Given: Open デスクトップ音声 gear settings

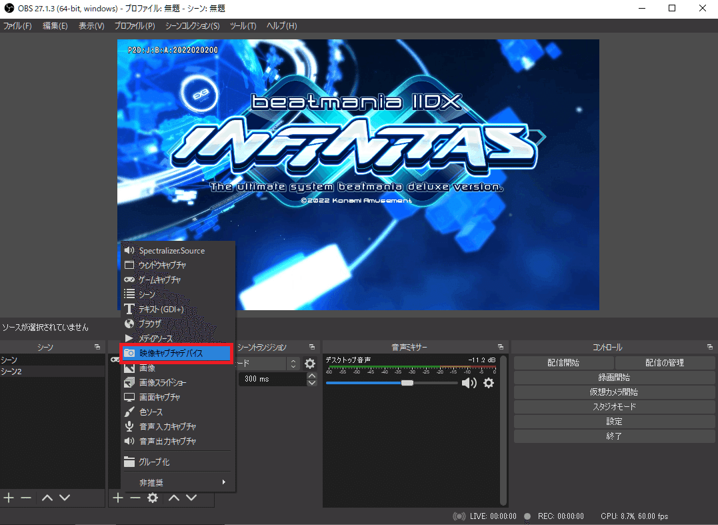Looking at the screenshot, I should (489, 383).
